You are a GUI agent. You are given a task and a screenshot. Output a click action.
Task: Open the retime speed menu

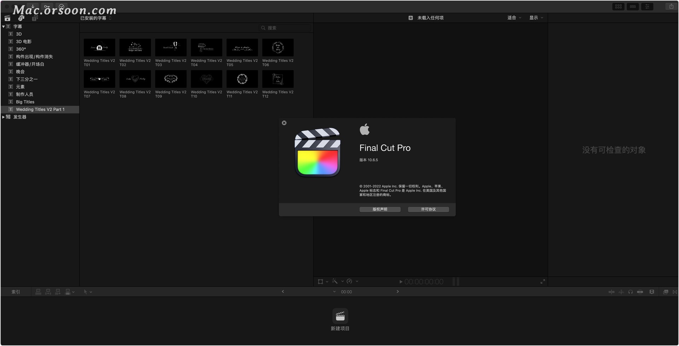(352, 282)
